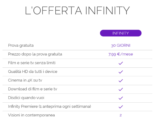Click the Infinity Premiere anteprima label
The width and height of the screenshot is (159, 125).
(50, 107)
